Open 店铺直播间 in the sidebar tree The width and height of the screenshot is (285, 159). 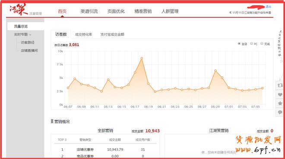point(29,50)
